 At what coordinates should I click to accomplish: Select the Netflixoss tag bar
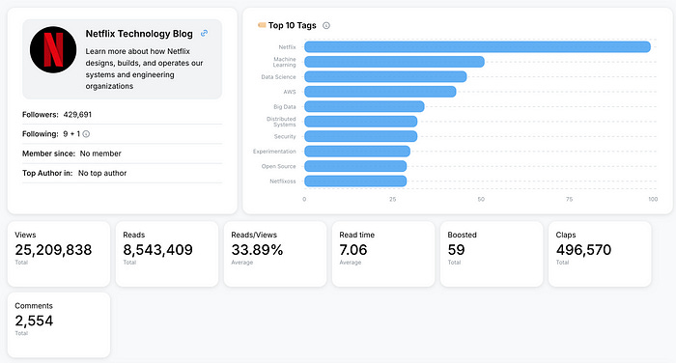[355, 181]
